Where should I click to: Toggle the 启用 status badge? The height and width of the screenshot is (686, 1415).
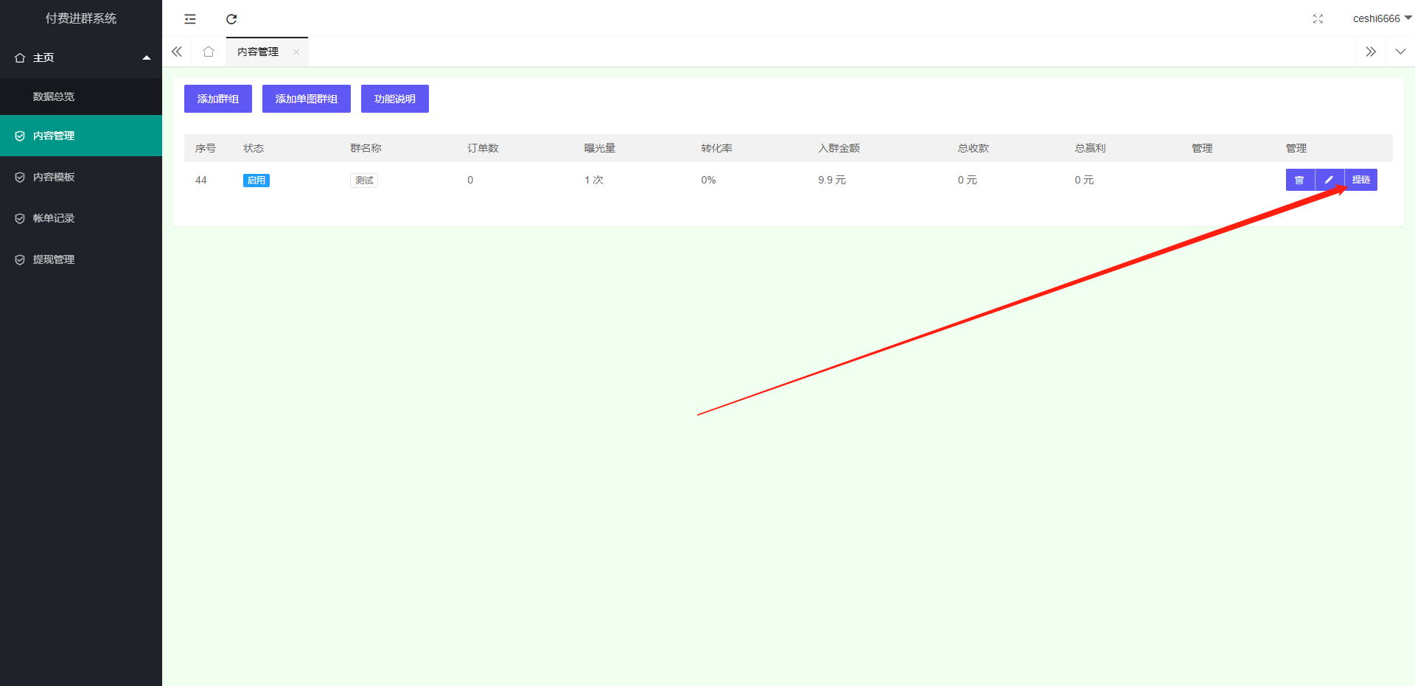(256, 181)
